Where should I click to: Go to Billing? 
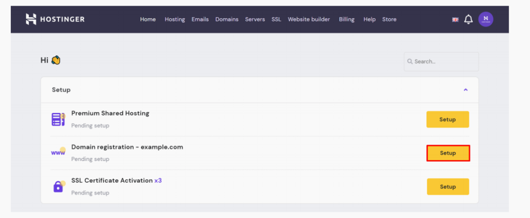[x=346, y=20]
